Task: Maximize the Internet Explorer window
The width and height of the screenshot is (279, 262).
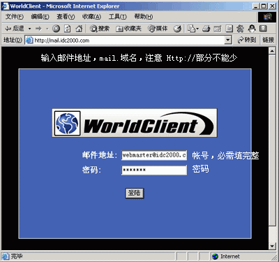Action: point(264,6)
